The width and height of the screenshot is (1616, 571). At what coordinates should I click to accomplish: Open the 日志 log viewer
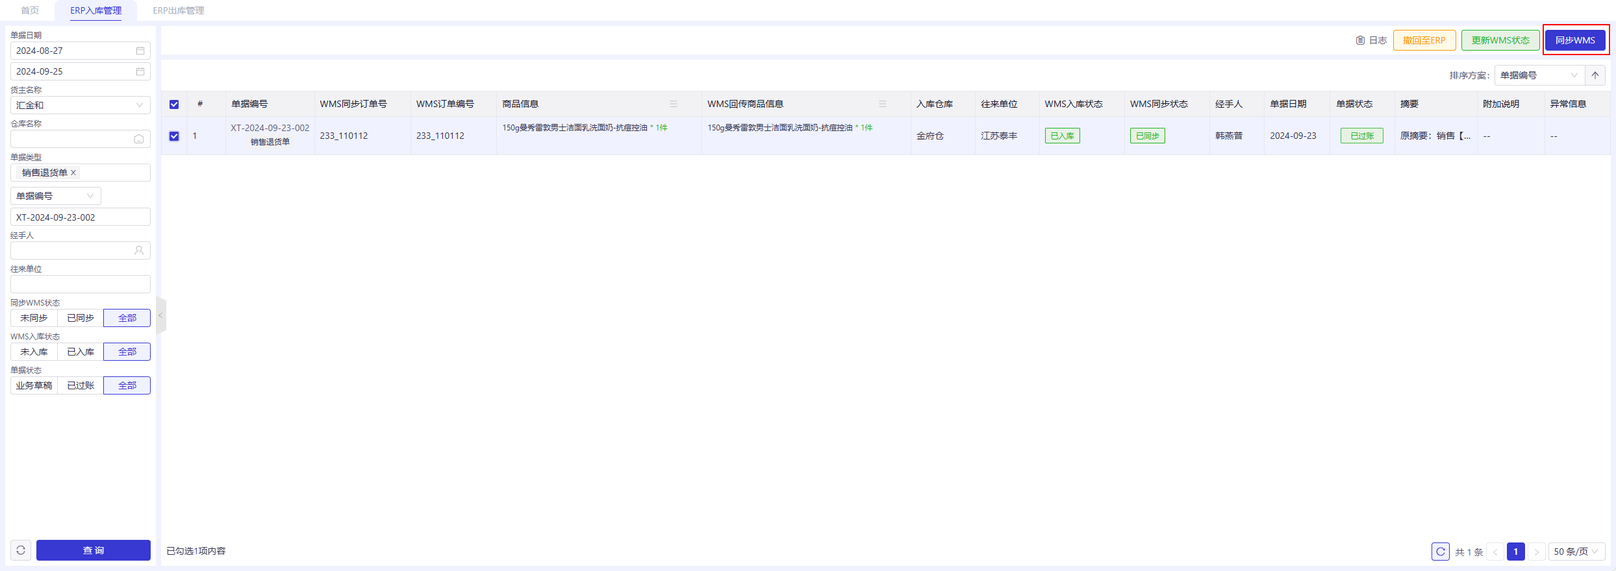click(1371, 40)
